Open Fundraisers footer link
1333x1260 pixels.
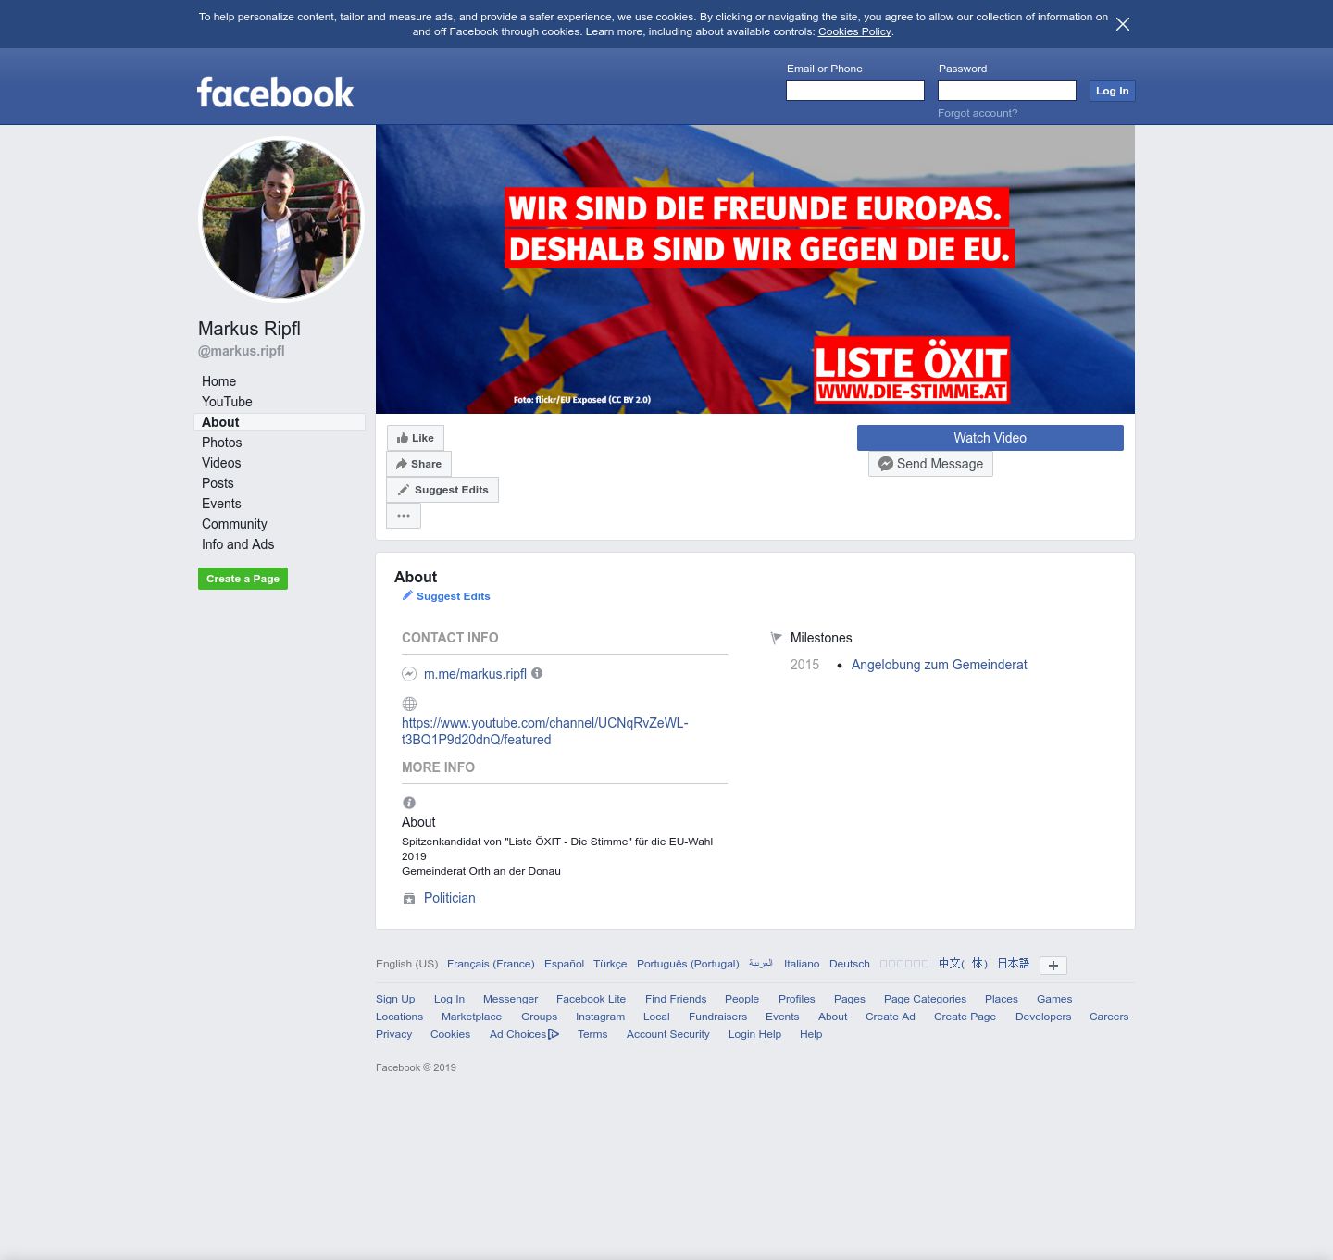click(717, 1017)
